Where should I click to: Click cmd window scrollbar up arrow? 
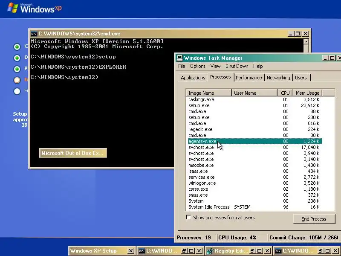(306, 41)
